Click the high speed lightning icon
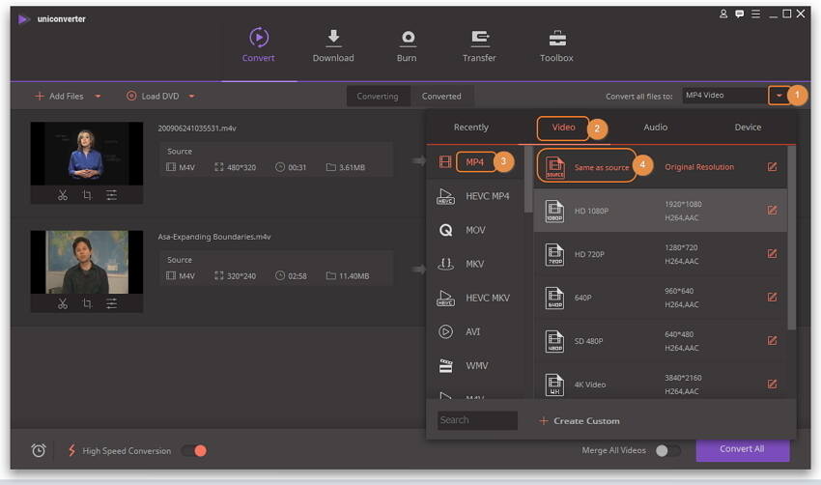Screen dimensions: 821x485 pos(71,450)
